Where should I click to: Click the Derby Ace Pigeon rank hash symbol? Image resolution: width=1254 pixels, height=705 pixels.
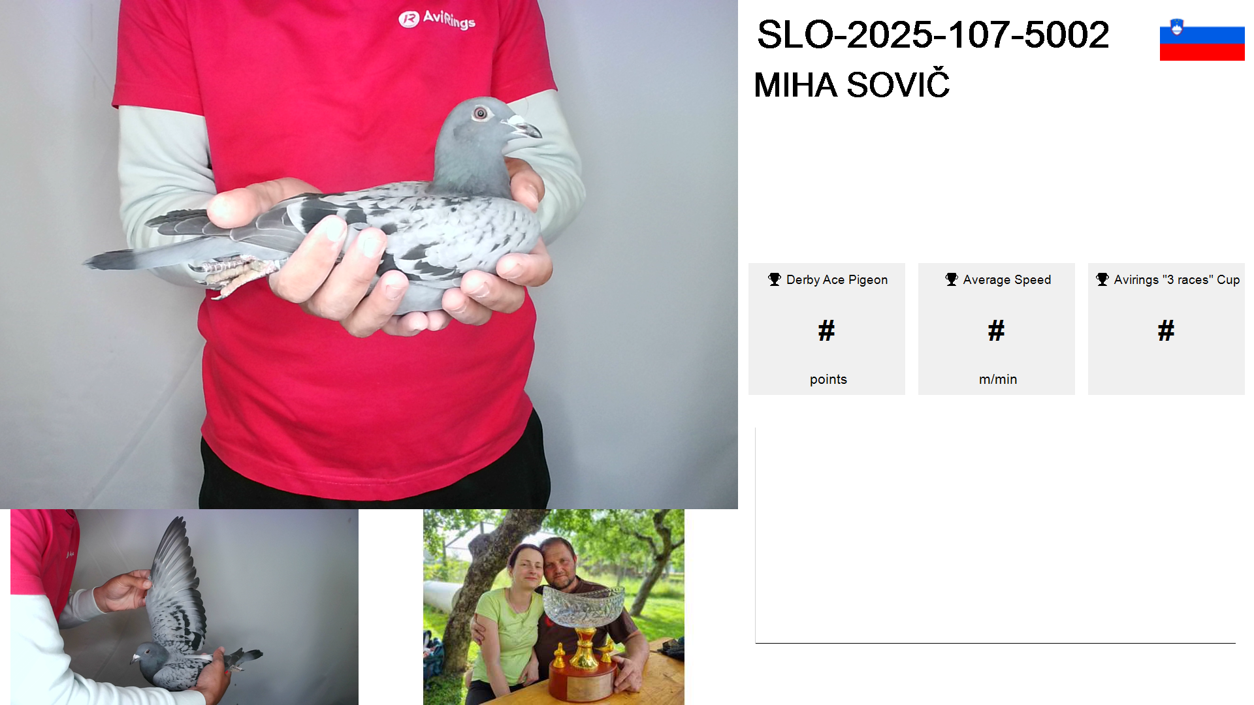(826, 330)
